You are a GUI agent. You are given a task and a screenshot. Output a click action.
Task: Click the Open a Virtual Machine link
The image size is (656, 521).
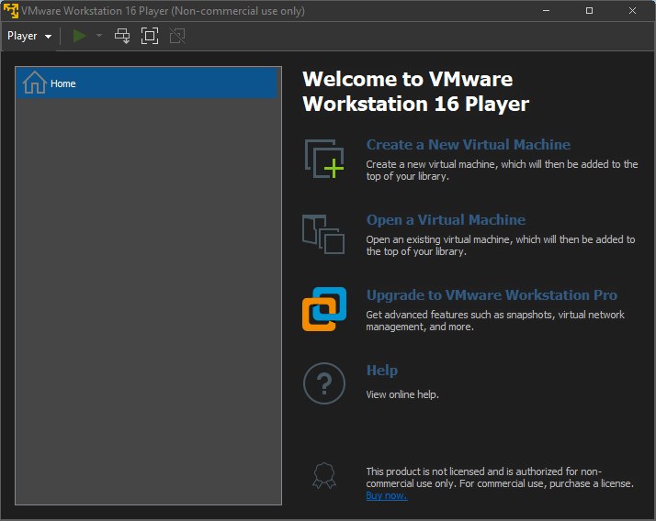[x=446, y=220]
